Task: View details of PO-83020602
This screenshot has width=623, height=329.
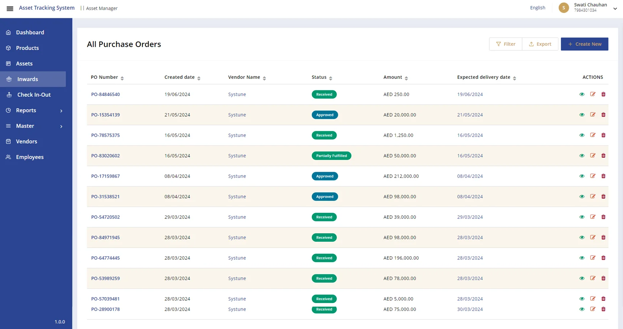Action: [582, 156]
